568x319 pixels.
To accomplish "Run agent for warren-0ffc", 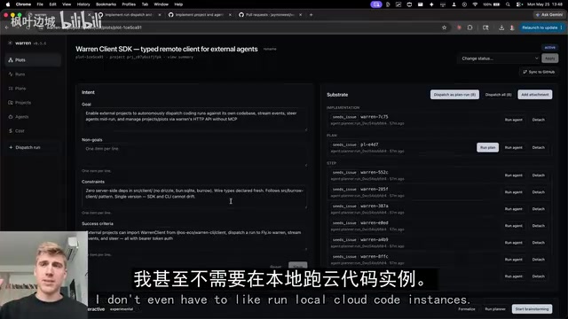I will (513, 260).
